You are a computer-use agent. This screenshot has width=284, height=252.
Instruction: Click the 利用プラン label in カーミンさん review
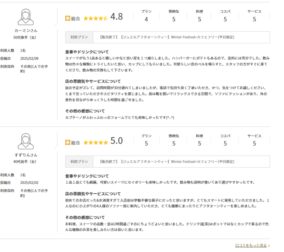79,37
